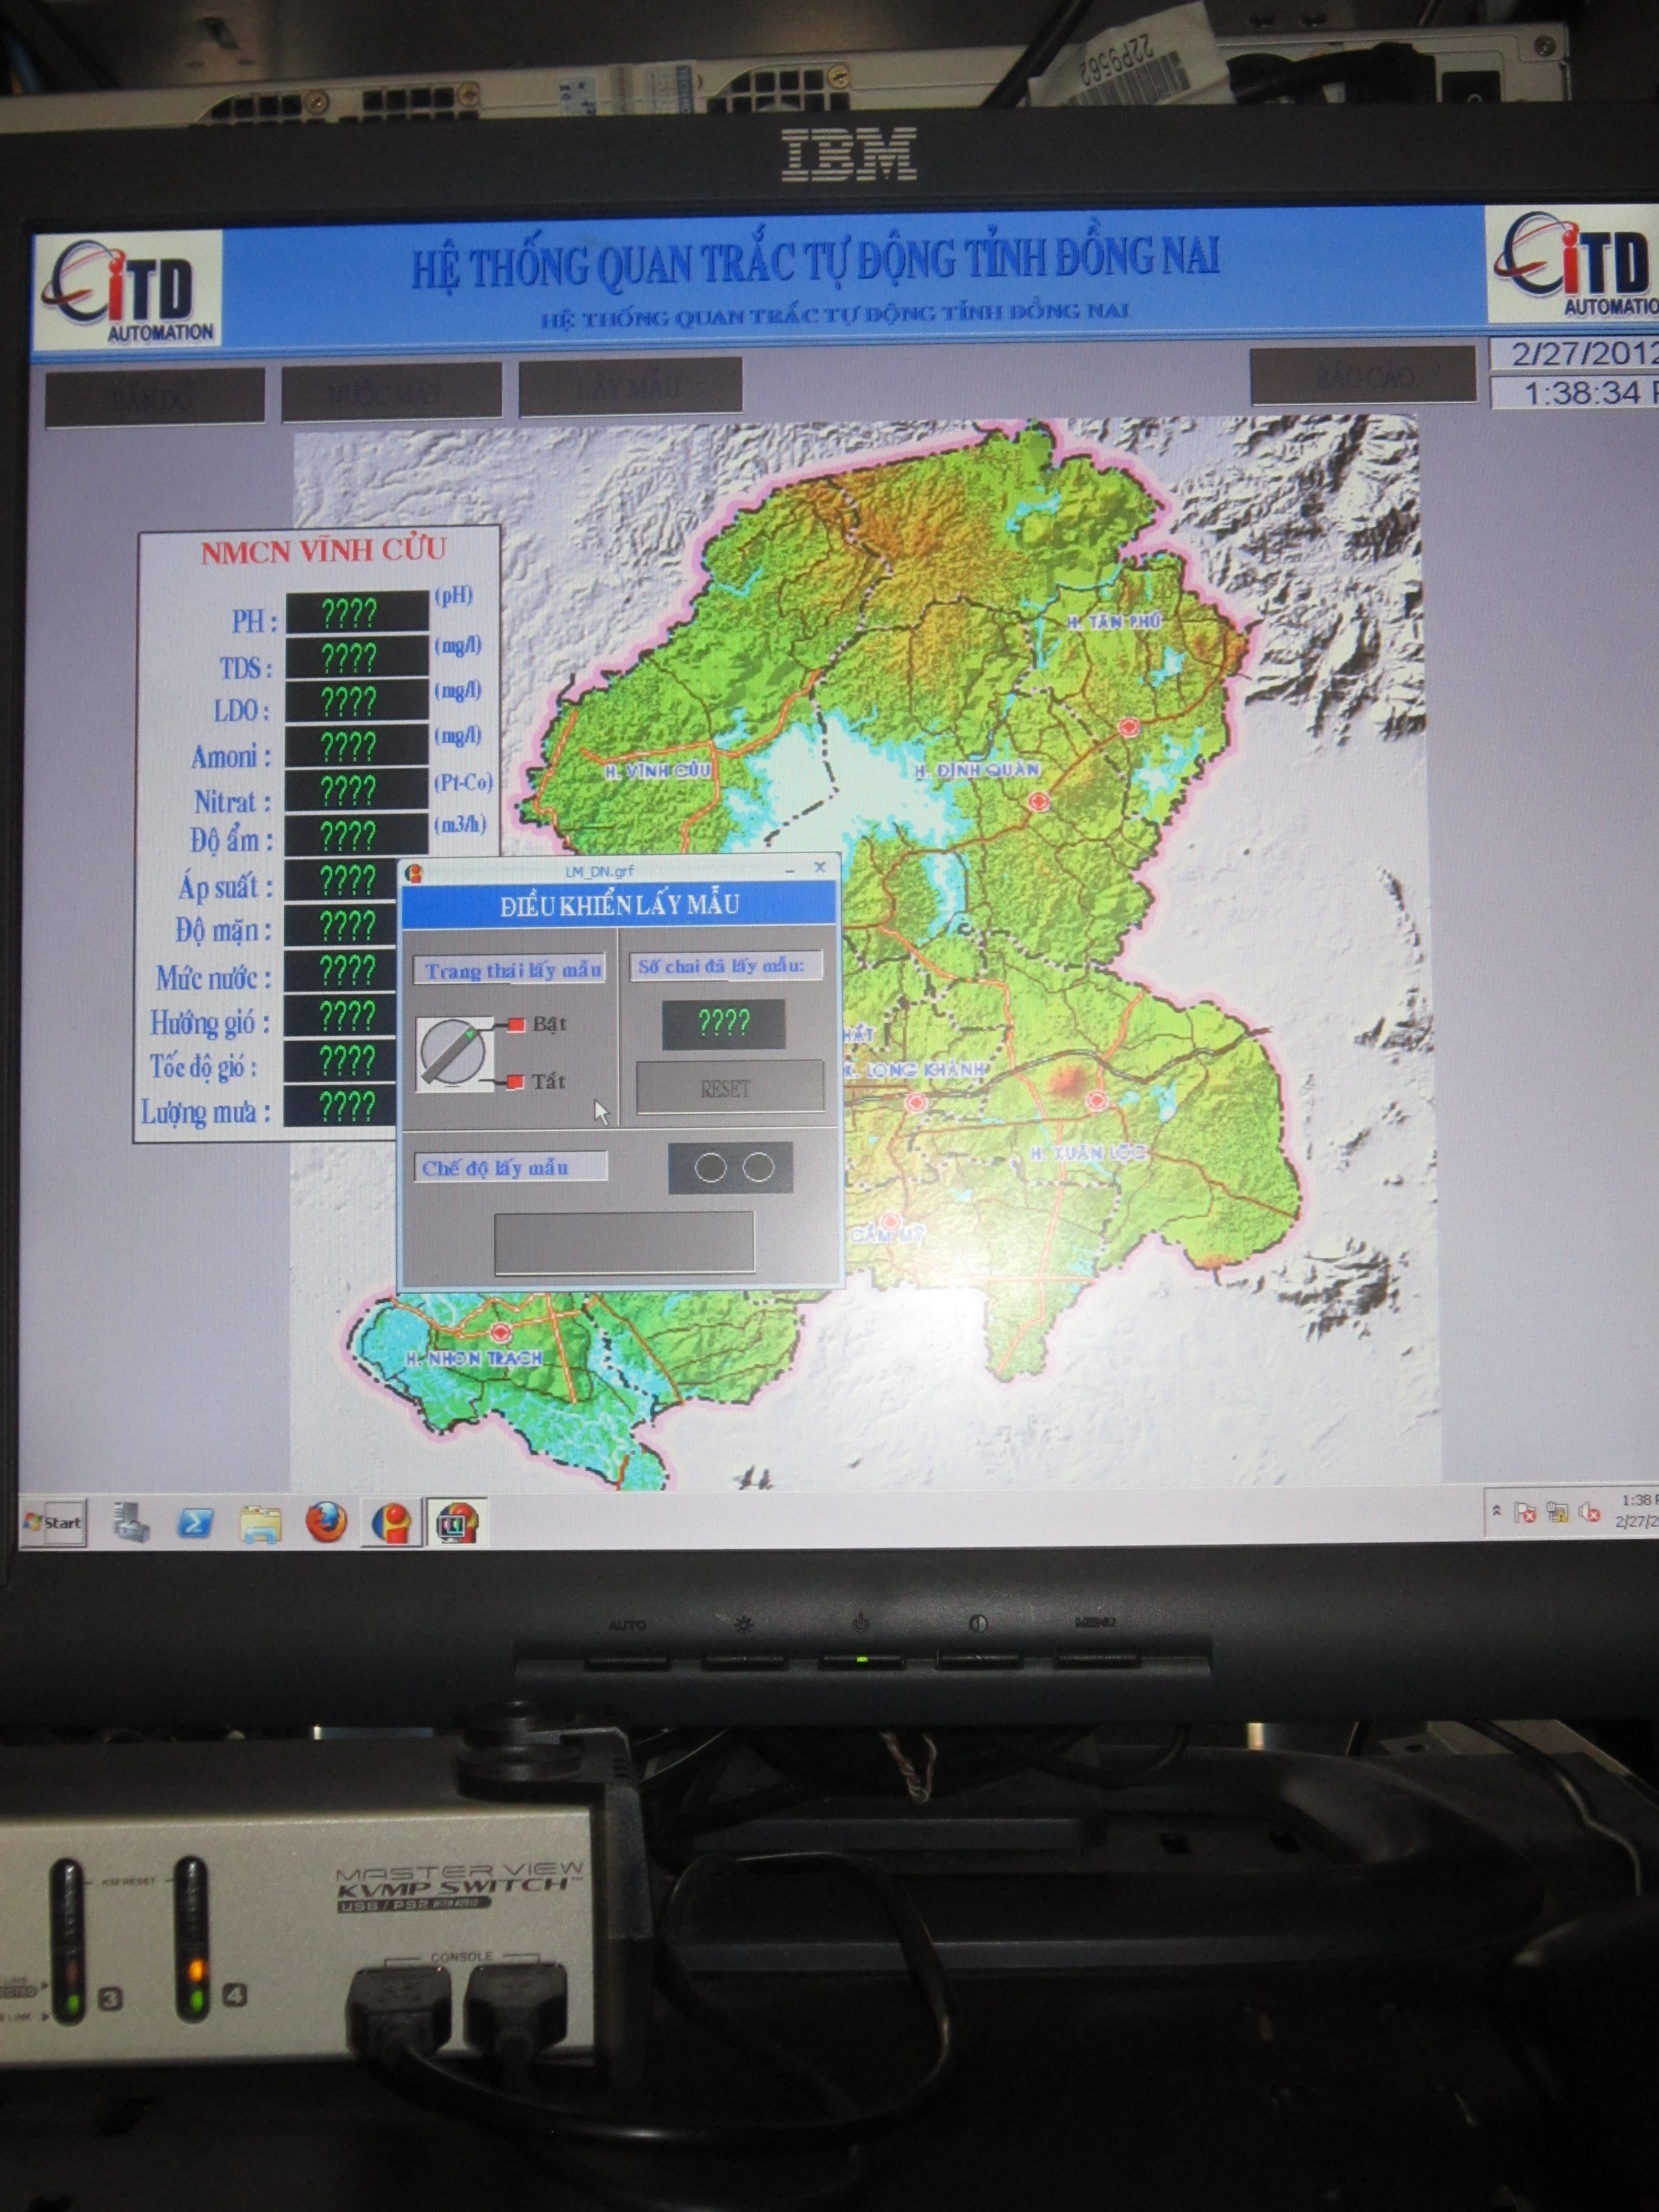
Task: Click the H. Xuân Lộc station marker
Action: [1097, 1101]
